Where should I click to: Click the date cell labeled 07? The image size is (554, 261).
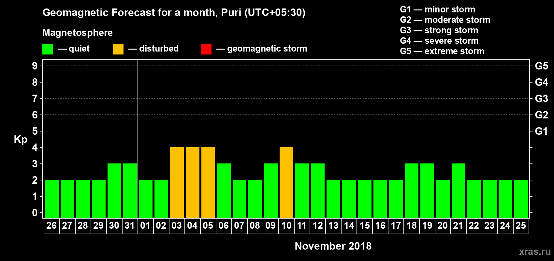[240, 226]
